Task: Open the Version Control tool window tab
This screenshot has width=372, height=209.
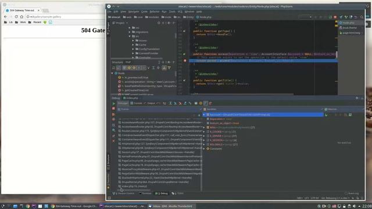Action: point(123,193)
